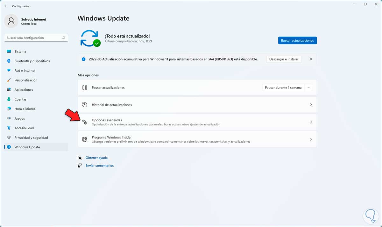
Task: Click the back arrow in Configuración header
Action: click(6, 6)
